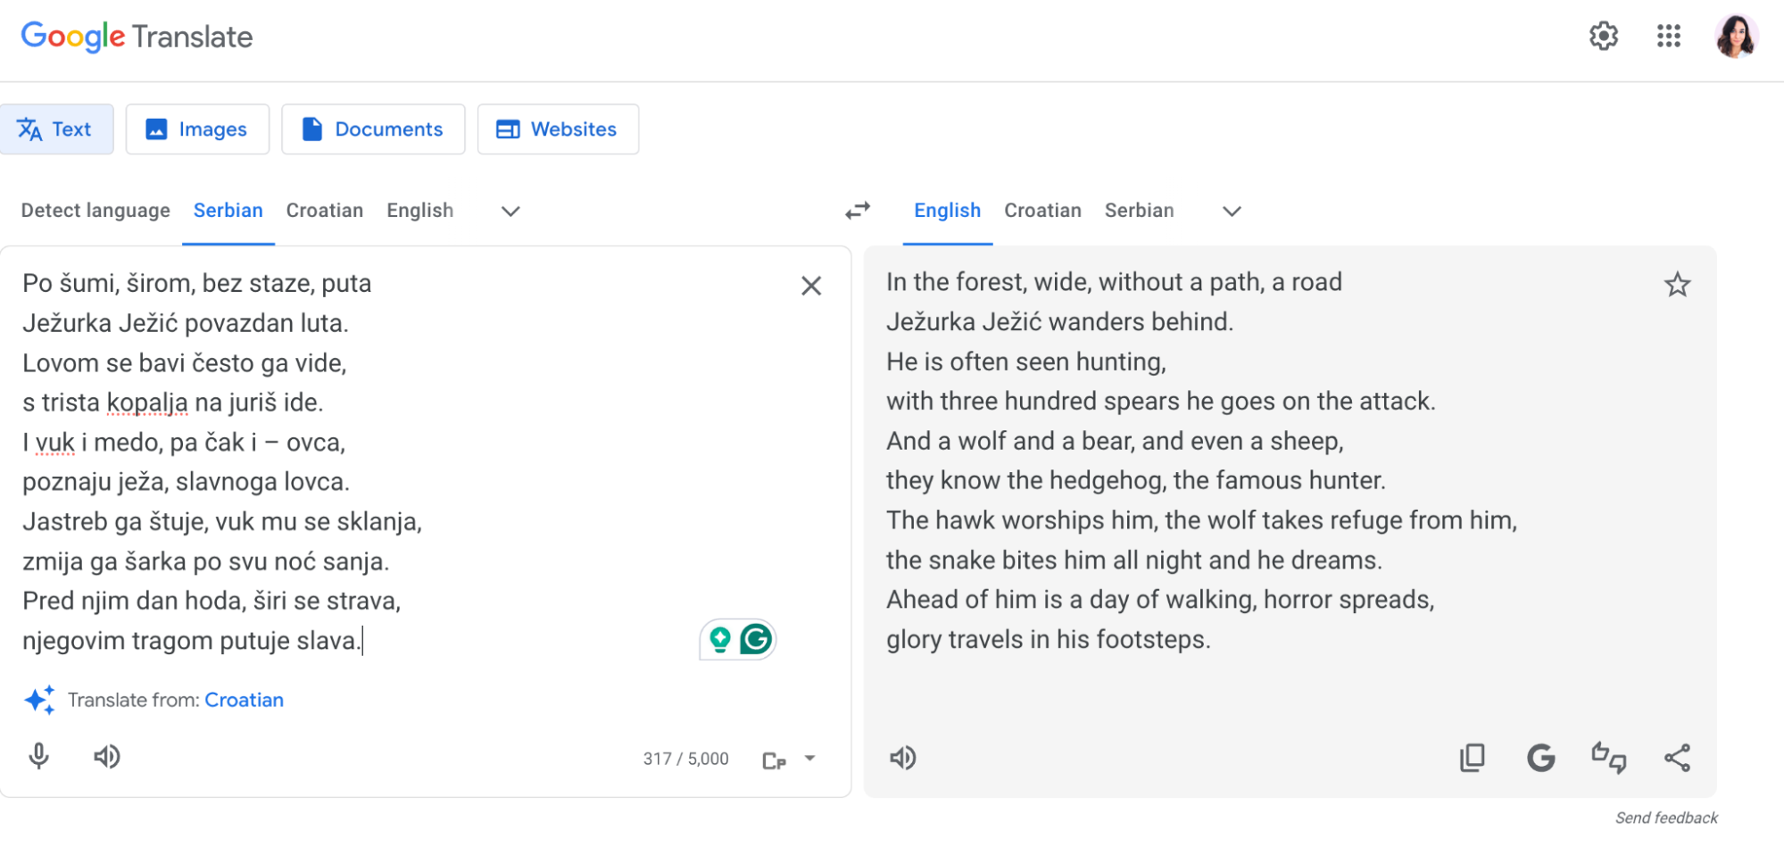
Task: Rate this translation
Action: pyautogui.click(x=1608, y=758)
